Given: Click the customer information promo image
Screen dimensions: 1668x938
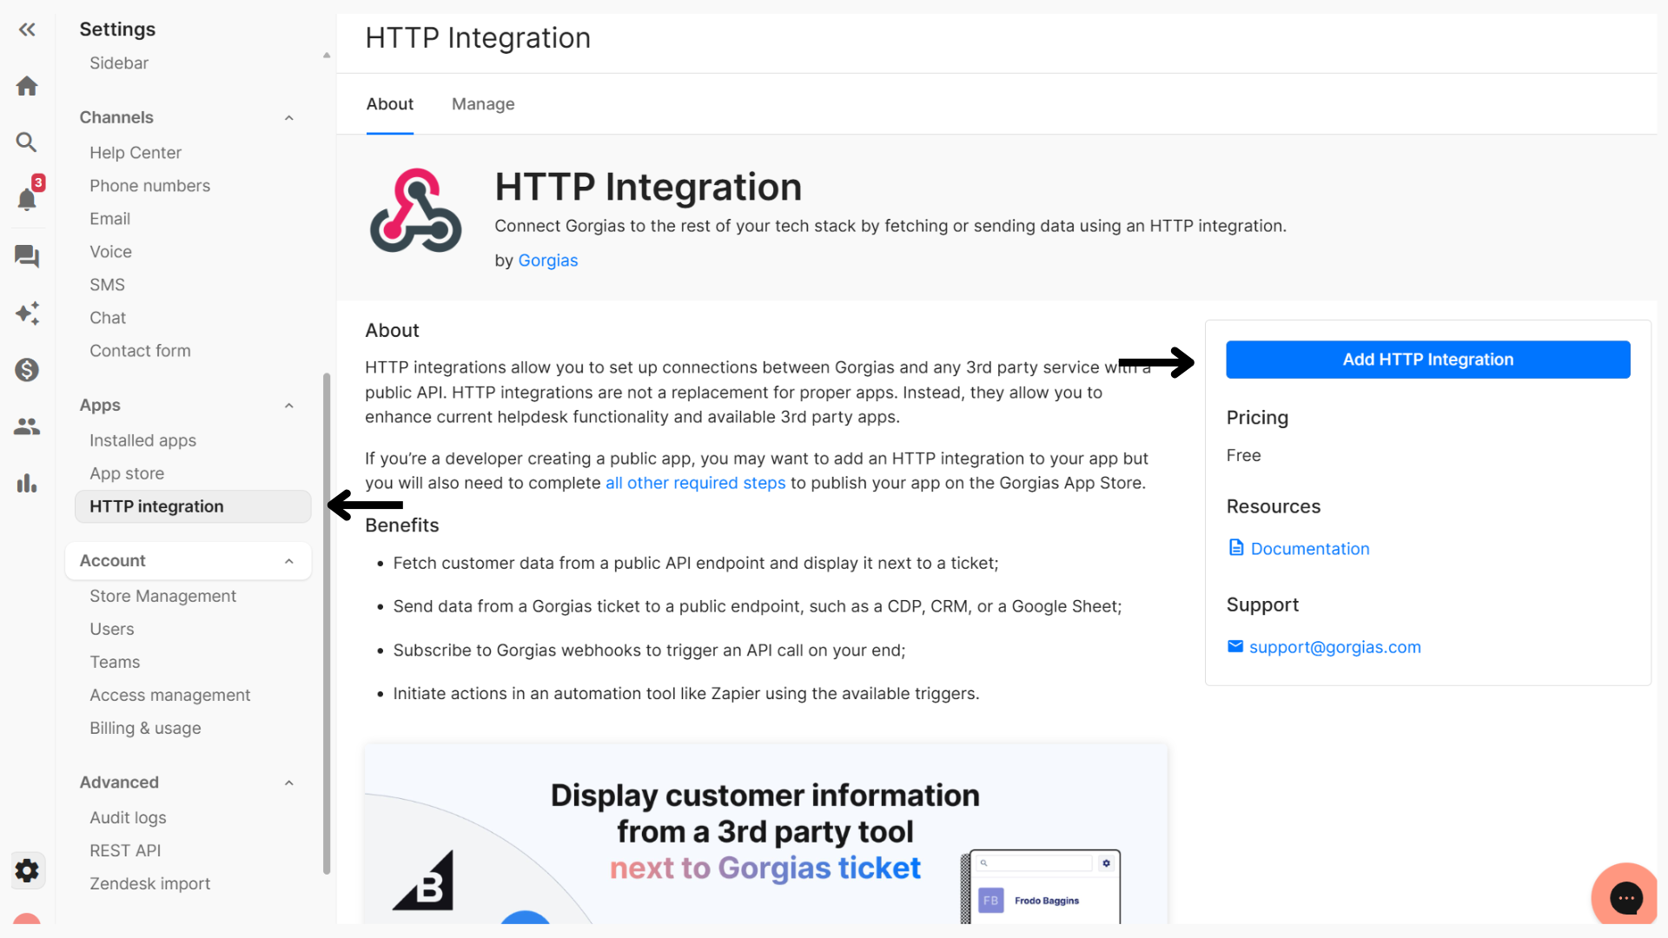Looking at the screenshot, I should click(x=765, y=833).
